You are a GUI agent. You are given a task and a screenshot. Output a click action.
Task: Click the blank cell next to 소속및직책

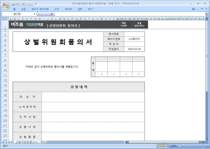[x=93, y=107]
